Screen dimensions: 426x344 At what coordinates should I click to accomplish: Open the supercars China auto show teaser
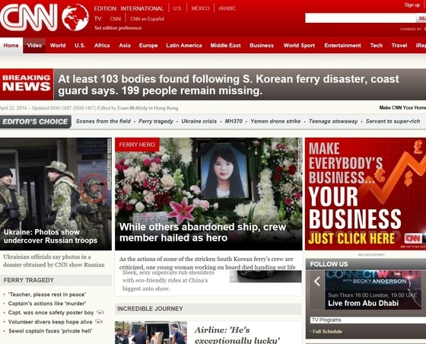168,281
